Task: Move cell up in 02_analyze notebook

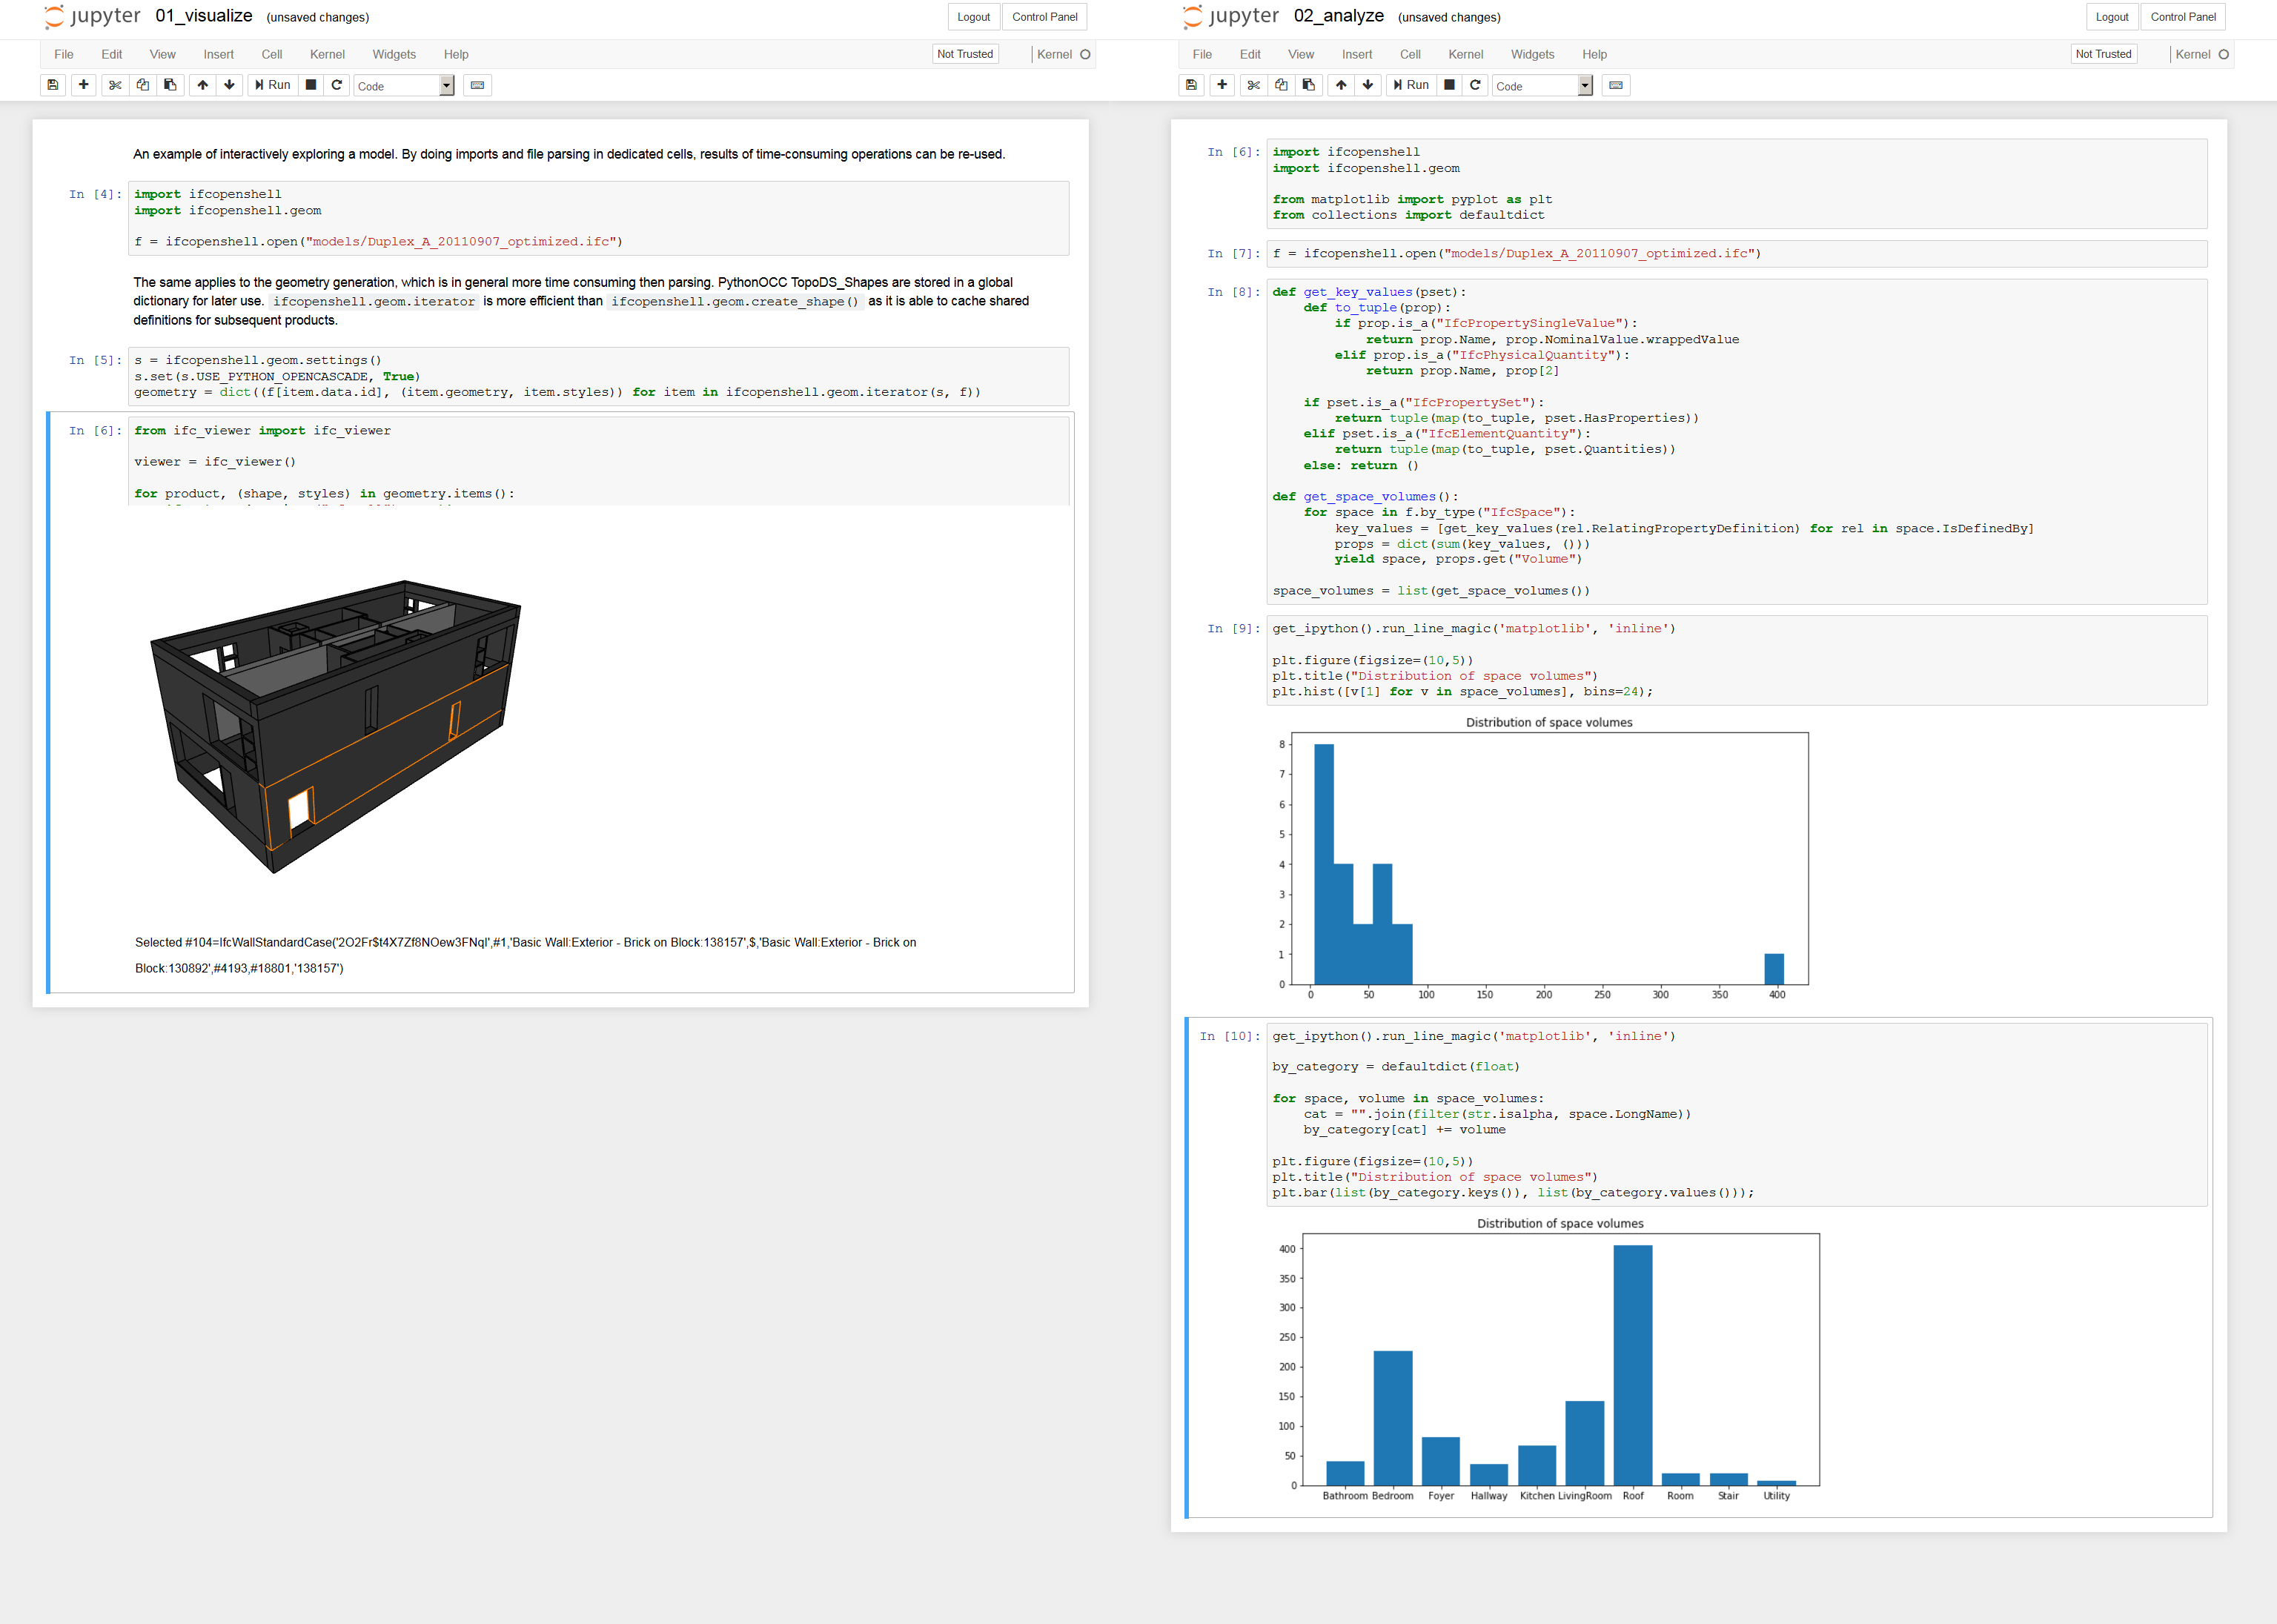Action: coord(1341,85)
